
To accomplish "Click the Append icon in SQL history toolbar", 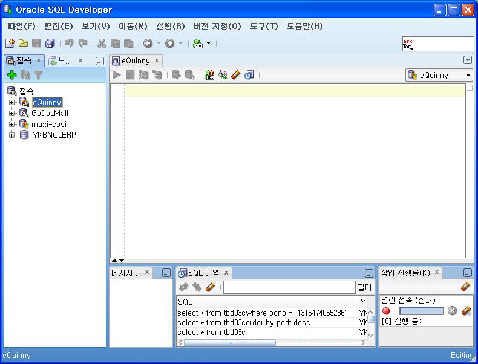I will (x=184, y=287).
